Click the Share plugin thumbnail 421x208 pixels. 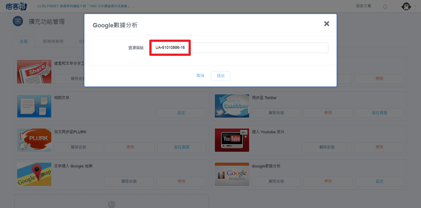click(x=34, y=71)
